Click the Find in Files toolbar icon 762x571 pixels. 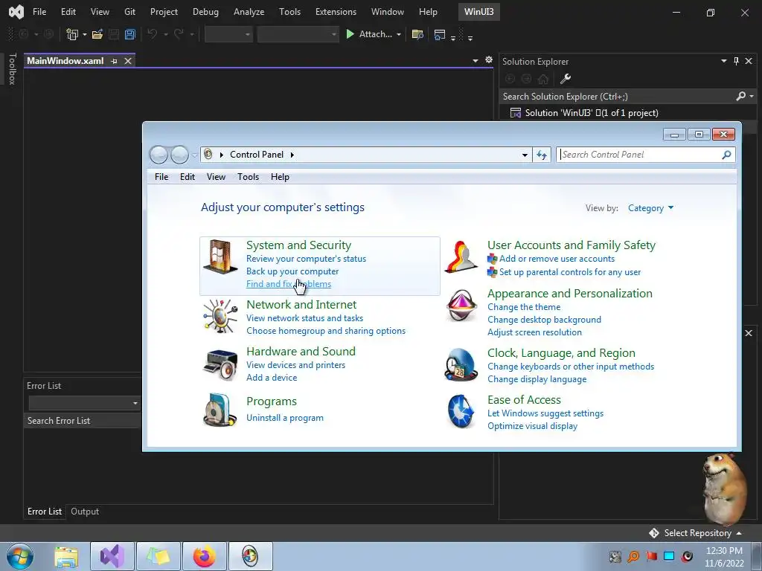coord(417,34)
